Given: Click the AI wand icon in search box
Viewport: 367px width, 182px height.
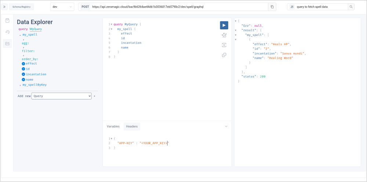Looking at the screenshot, I should [x=292, y=7].
